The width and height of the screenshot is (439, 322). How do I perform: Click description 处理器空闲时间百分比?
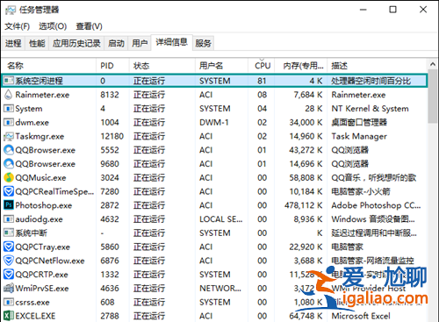(x=371, y=81)
